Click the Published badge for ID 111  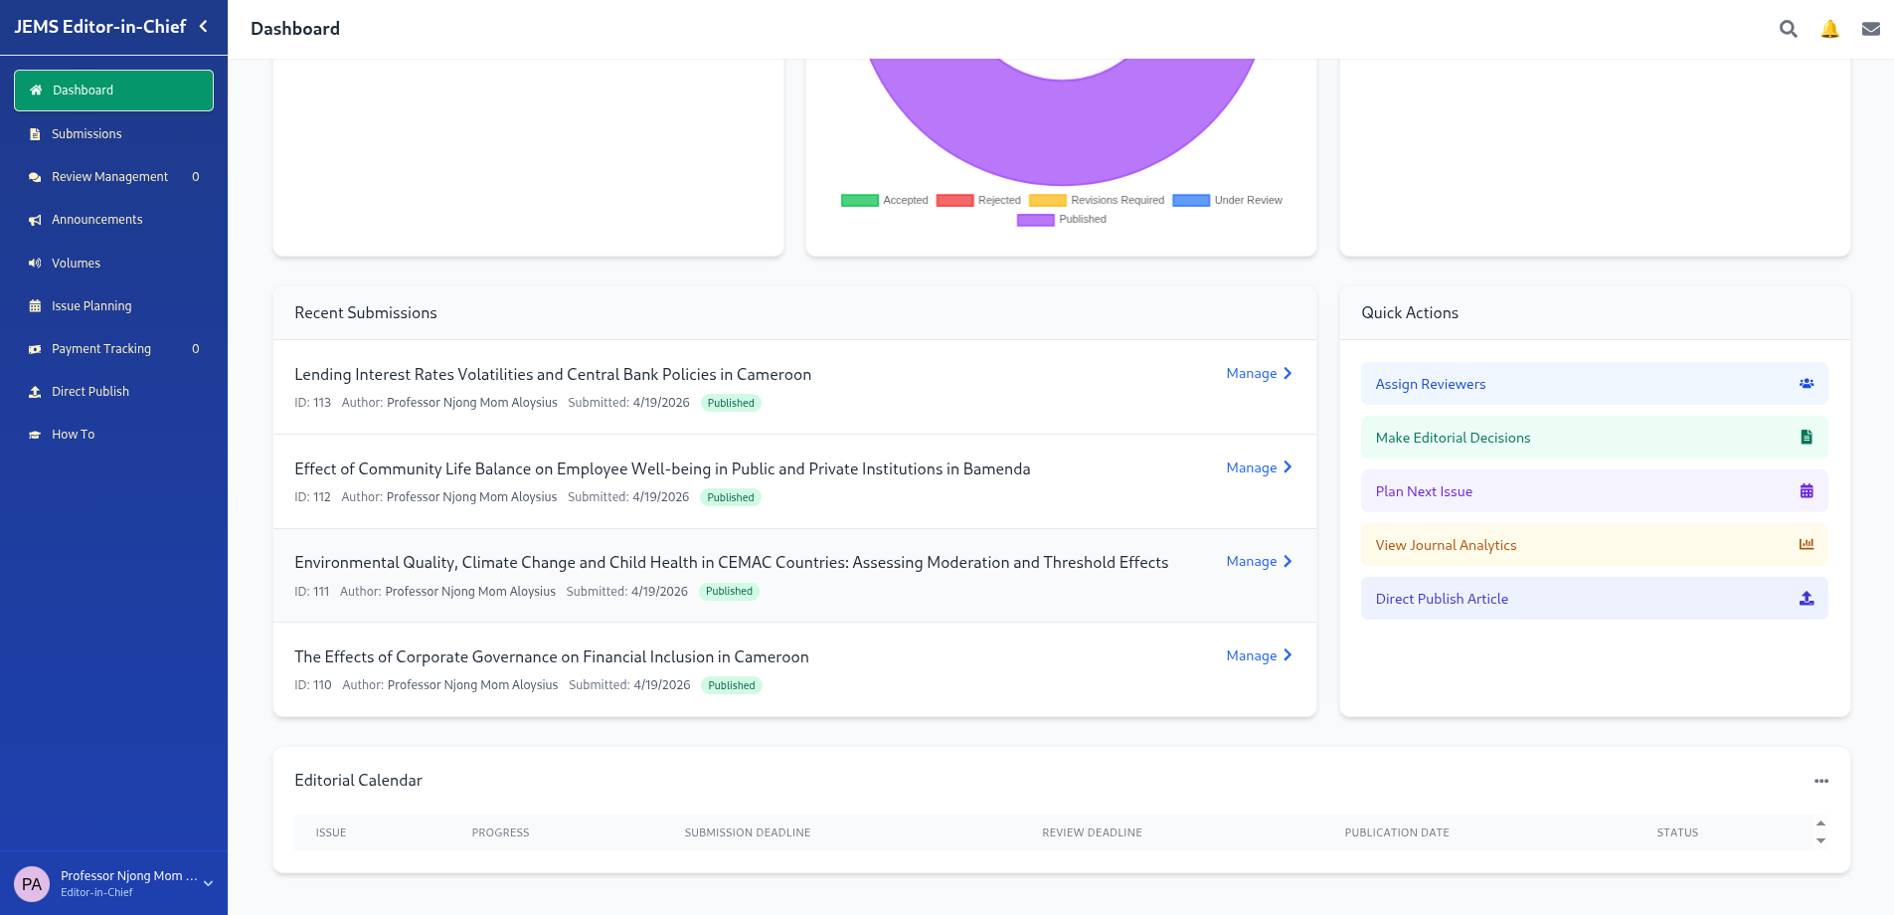pyautogui.click(x=729, y=591)
